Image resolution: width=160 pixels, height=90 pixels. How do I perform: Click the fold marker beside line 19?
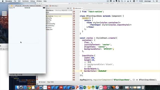79,22
